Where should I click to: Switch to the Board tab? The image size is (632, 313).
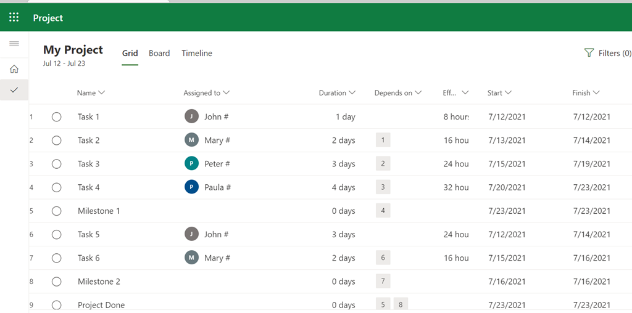coord(159,54)
